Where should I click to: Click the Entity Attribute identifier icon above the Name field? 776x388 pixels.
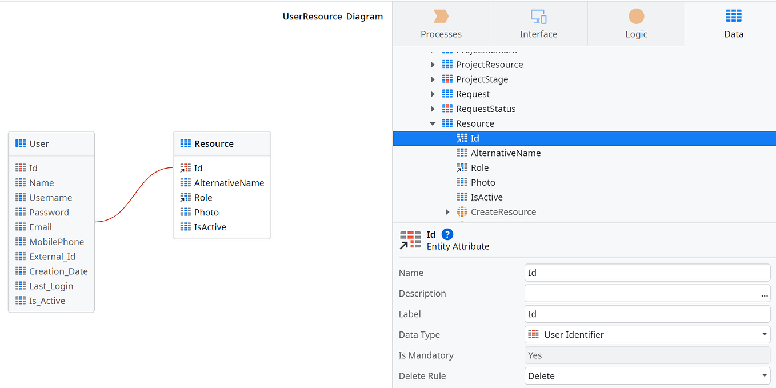click(x=409, y=239)
